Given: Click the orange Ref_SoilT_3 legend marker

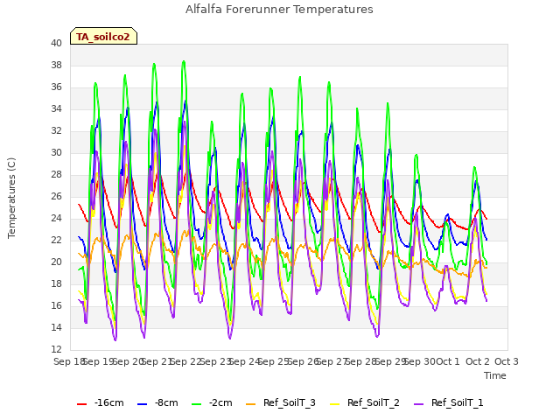Looking at the screenshot, I should point(251,404).
